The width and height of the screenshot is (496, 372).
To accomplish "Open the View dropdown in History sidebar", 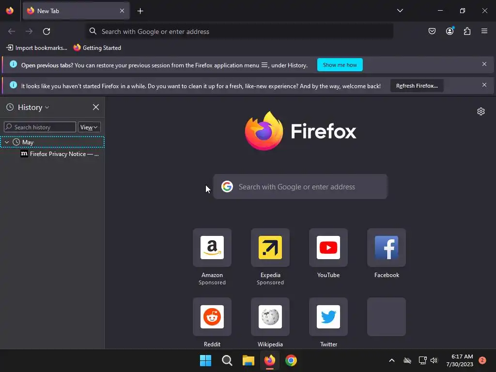I will tap(89, 127).
